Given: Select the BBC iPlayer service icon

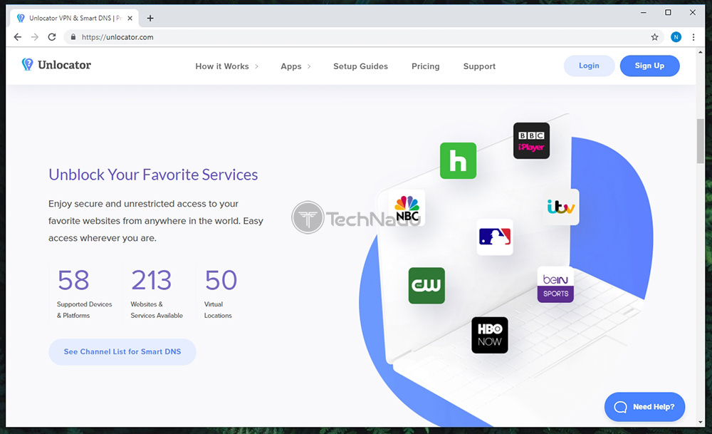Looking at the screenshot, I should (x=531, y=141).
